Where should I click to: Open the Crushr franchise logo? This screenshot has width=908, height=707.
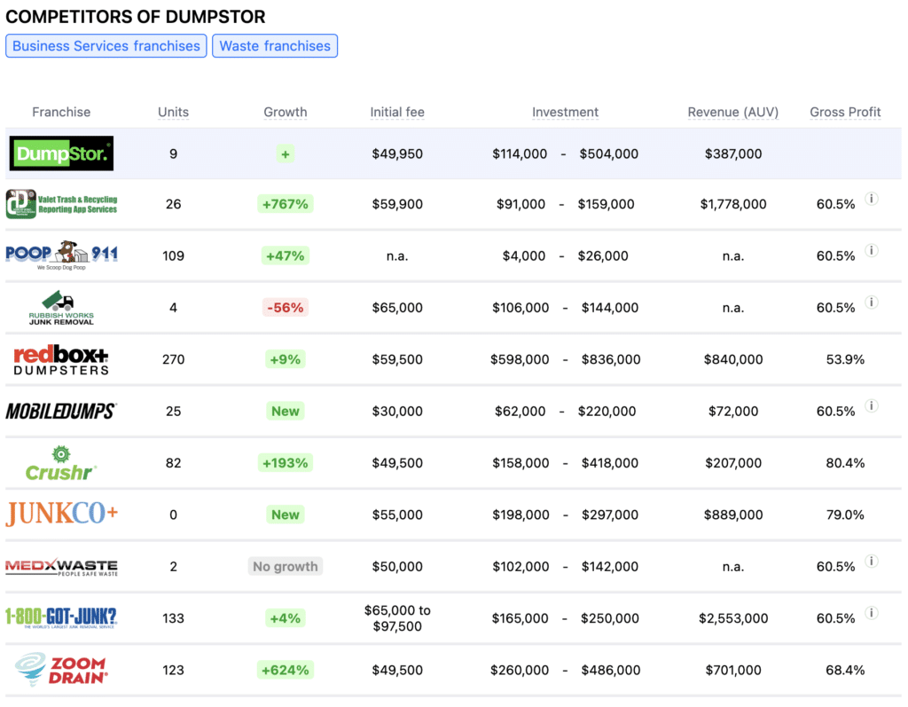pos(61,463)
